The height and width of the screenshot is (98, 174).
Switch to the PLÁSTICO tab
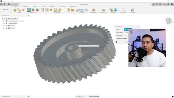(x=52, y=7)
